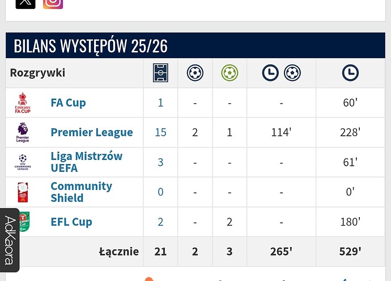The image size is (391, 281).
Task: Click the Community Shield logo
Action: (23, 192)
